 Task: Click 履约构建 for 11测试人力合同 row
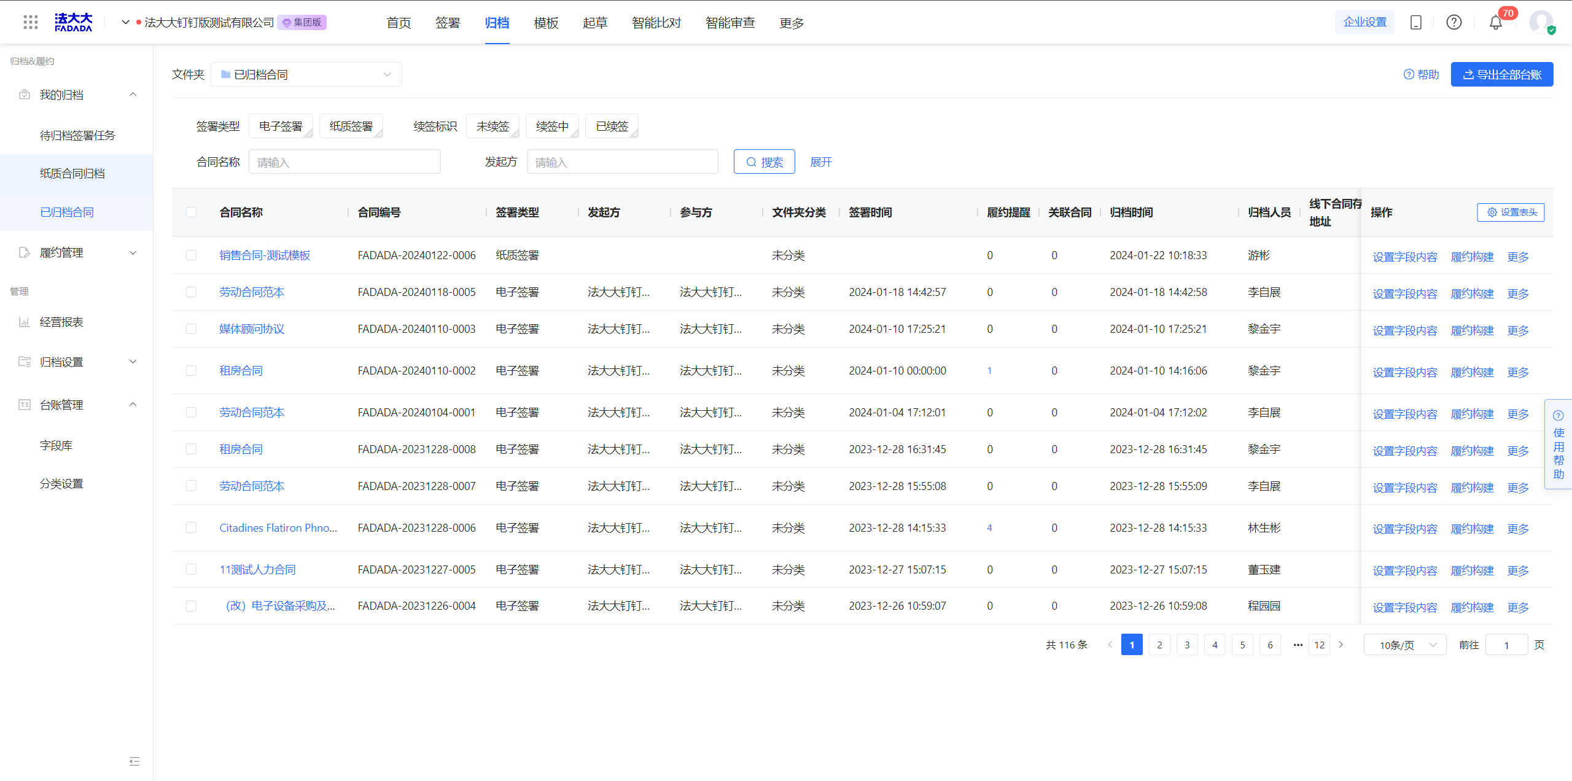coord(1472,570)
